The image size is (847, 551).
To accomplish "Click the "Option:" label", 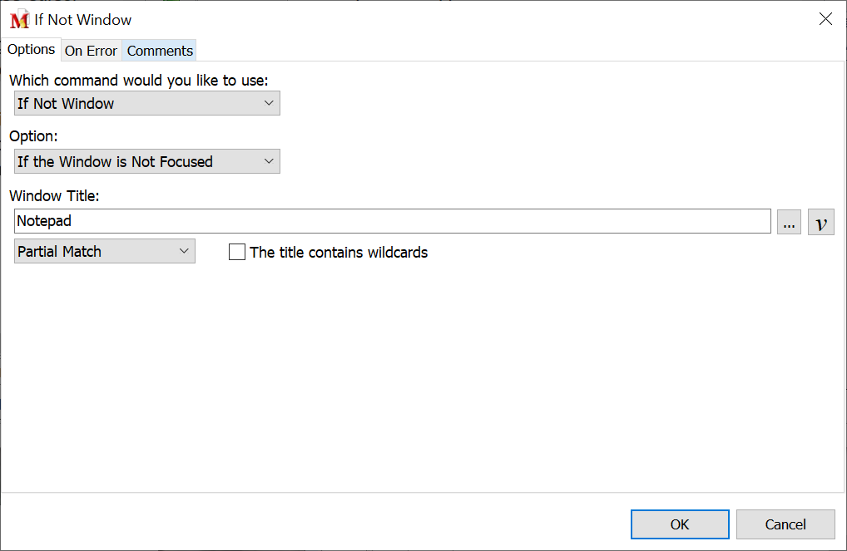I will (33, 137).
